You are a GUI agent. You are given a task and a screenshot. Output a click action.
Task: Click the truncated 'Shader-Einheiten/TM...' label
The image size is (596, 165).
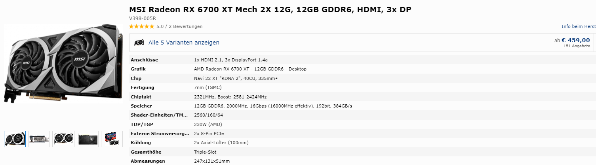160,115
